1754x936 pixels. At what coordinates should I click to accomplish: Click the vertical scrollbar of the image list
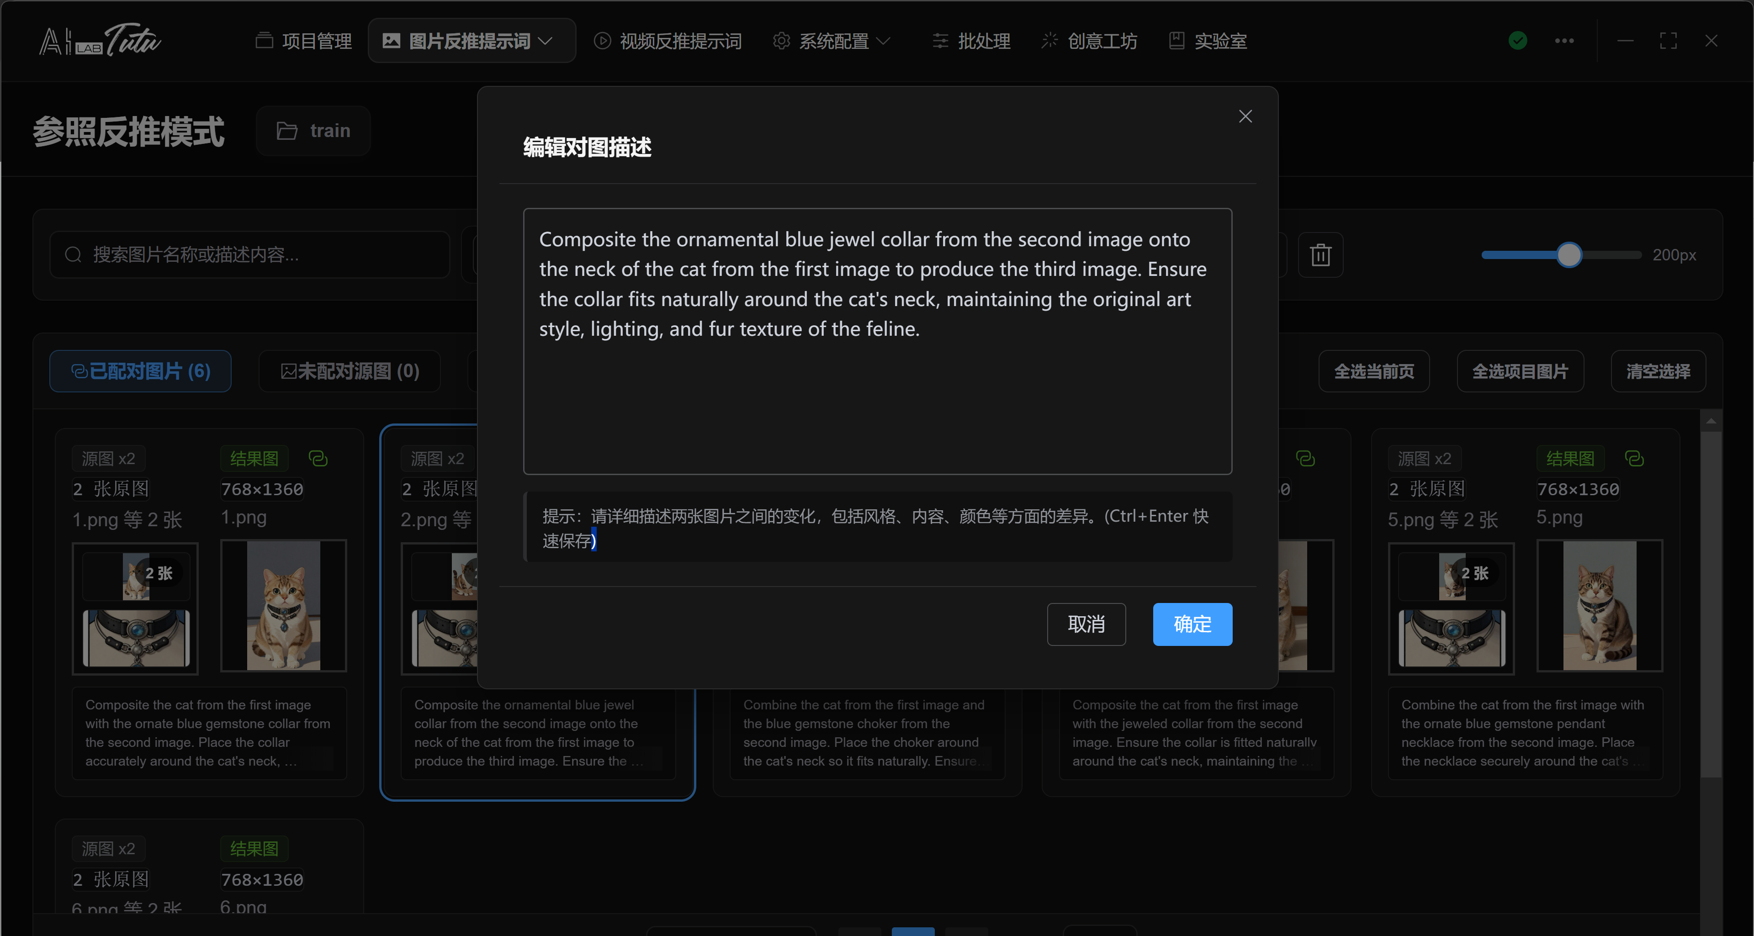point(1711,604)
